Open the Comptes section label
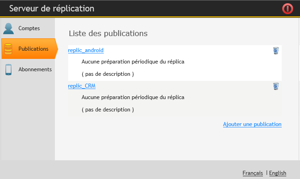300x179 pixels. click(x=29, y=28)
